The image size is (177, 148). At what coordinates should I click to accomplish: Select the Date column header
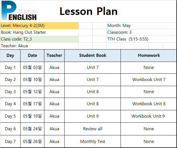point(32,55)
